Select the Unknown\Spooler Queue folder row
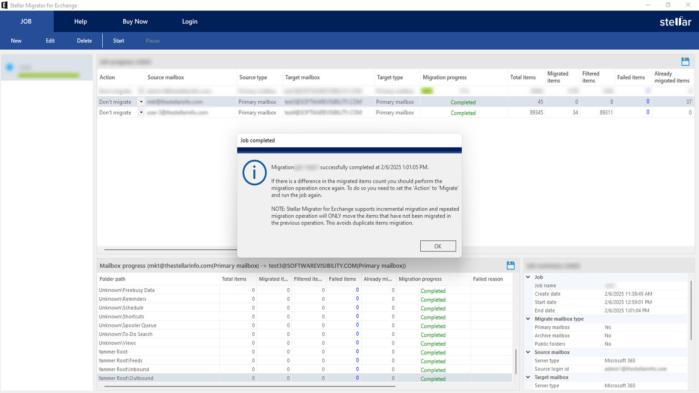The image size is (699, 393). [305, 325]
